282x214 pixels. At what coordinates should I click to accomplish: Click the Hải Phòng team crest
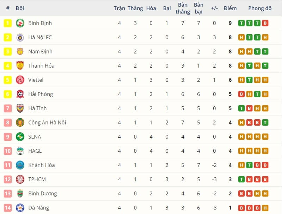click(x=20, y=94)
